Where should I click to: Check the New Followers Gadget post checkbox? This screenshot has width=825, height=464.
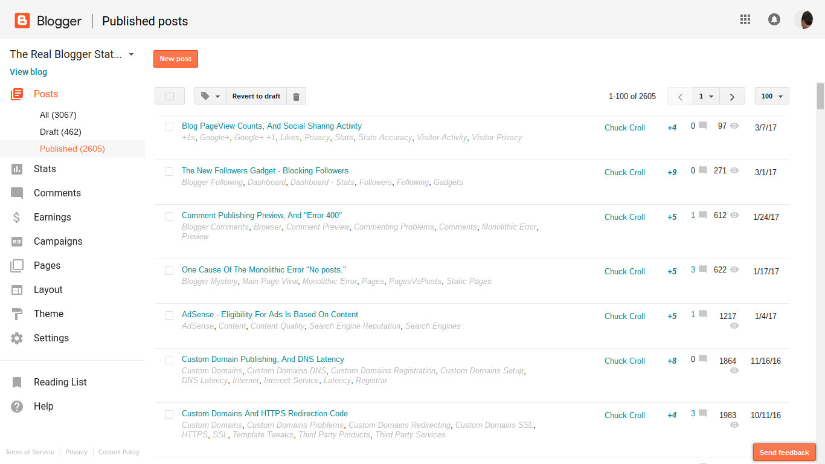click(169, 172)
